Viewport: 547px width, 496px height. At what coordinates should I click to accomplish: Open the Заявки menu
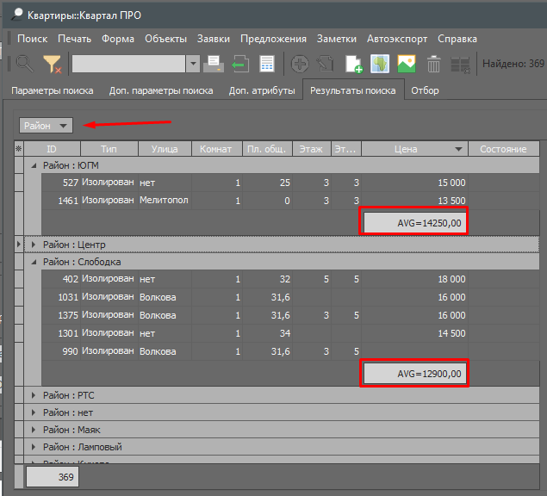click(x=214, y=39)
